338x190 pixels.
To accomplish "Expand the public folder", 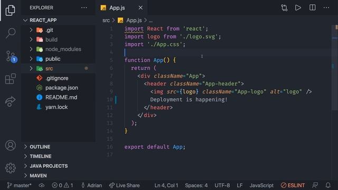I will coord(31,59).
